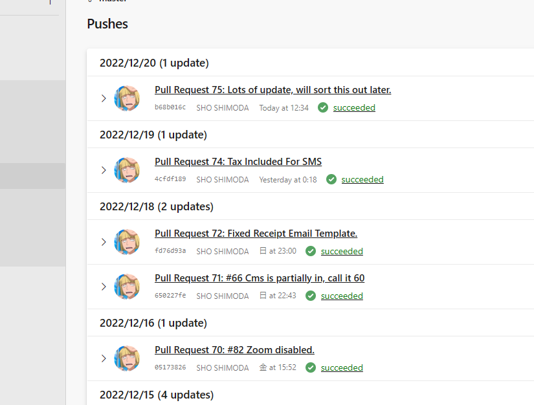Click the green success check on Pull Request 75
This screenshot has height=405, width=534.
pos(323,107)
